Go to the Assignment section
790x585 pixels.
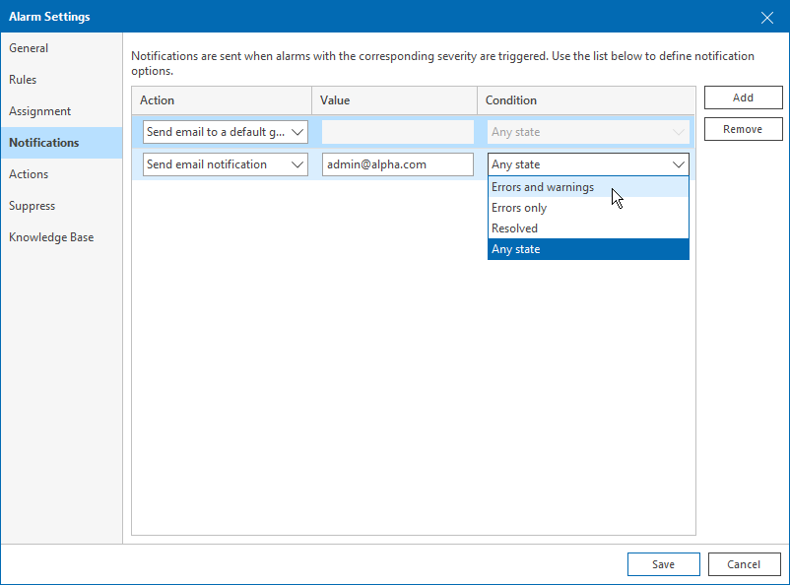40,111
